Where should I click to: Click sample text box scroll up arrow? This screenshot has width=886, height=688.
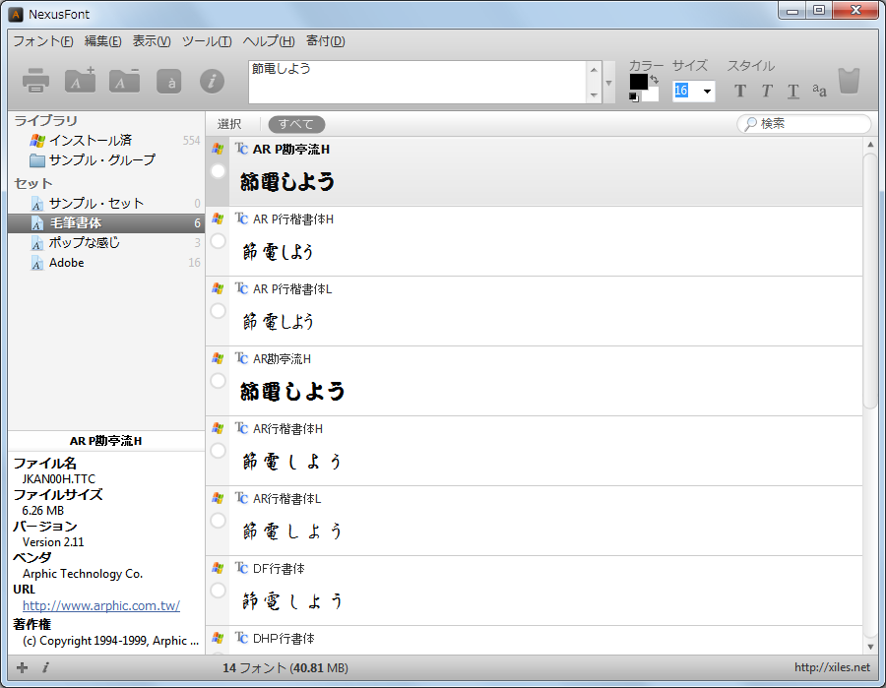594,70
